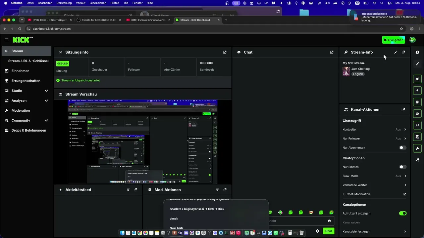Open chat settings gear icon

(x=317, y=231)
